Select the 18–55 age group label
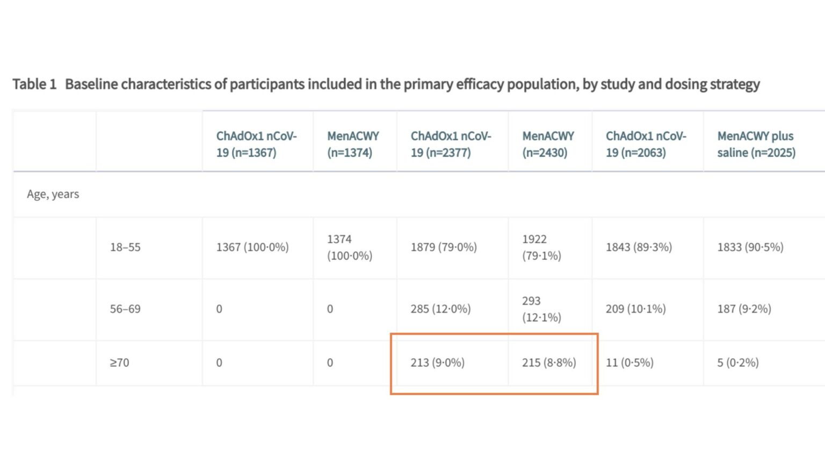This screenshot has width=825, height=464. (125, 247)
